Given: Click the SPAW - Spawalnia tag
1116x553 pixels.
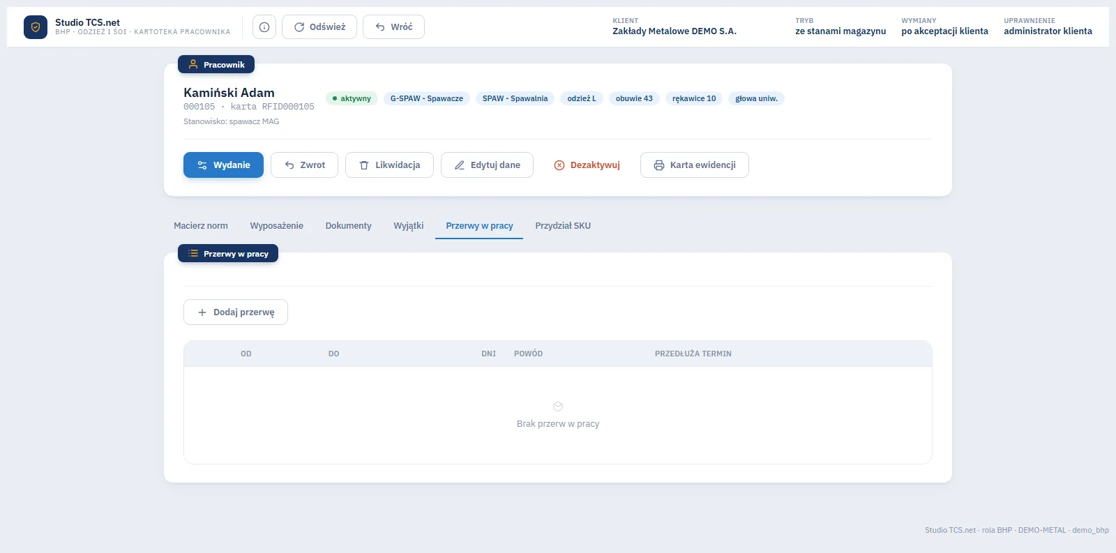Looking at the screenshot, I should 515,98.
